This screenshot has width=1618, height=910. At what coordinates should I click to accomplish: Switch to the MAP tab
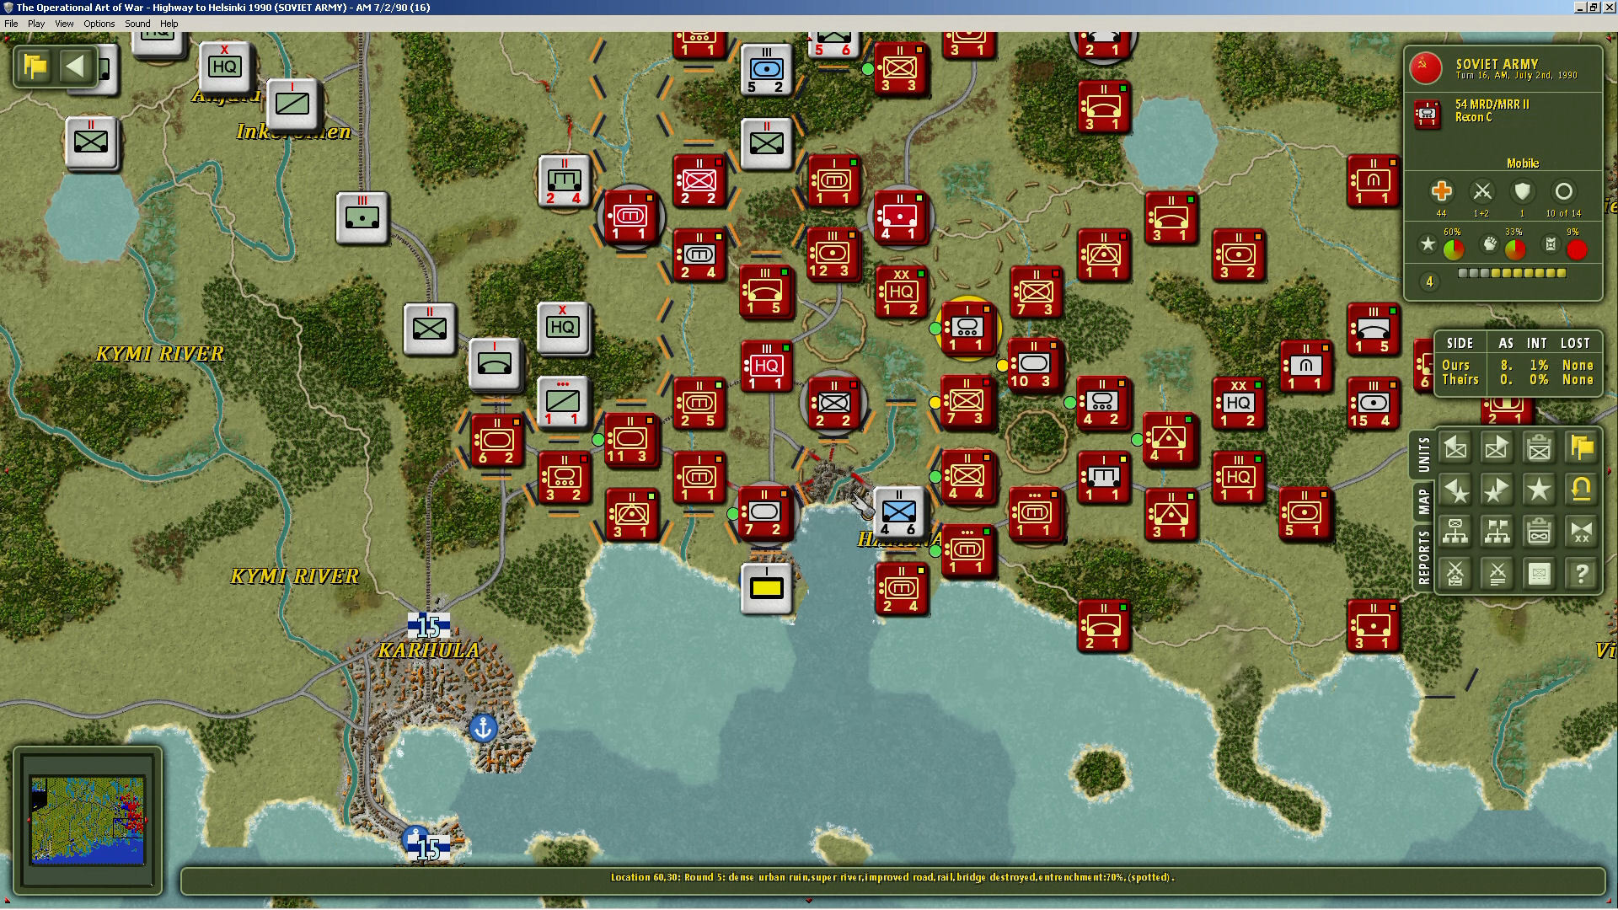click(x=1423, y=501)
